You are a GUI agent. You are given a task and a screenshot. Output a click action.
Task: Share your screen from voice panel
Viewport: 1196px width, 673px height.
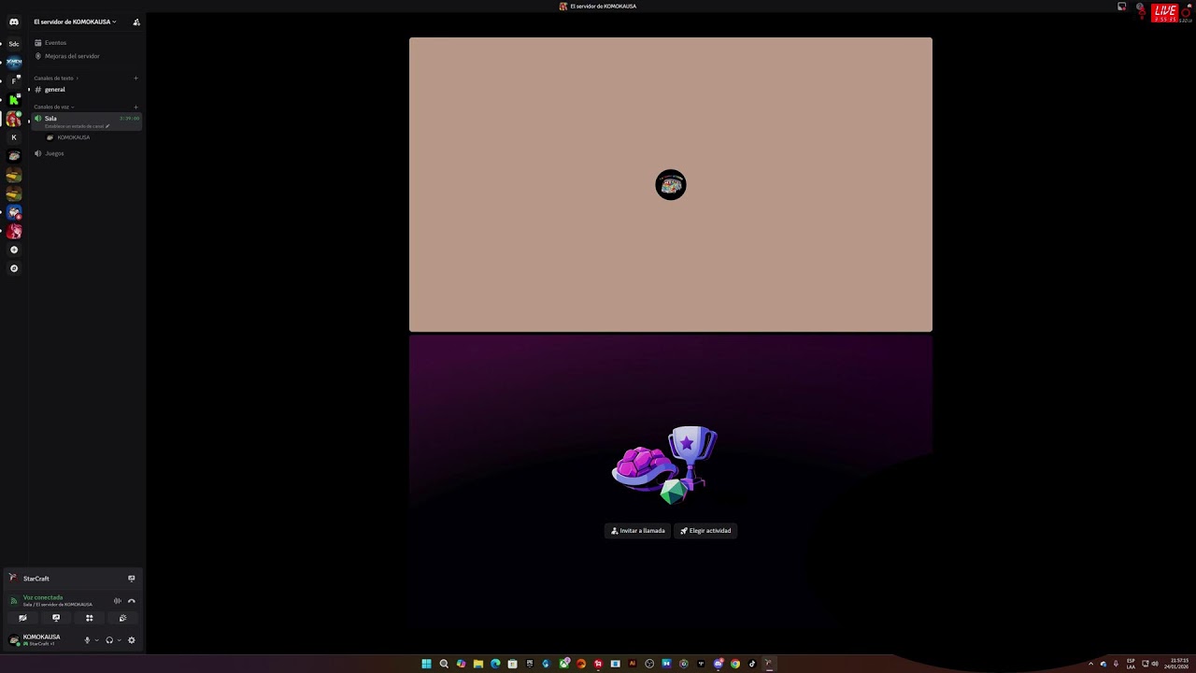pos(56,618)
